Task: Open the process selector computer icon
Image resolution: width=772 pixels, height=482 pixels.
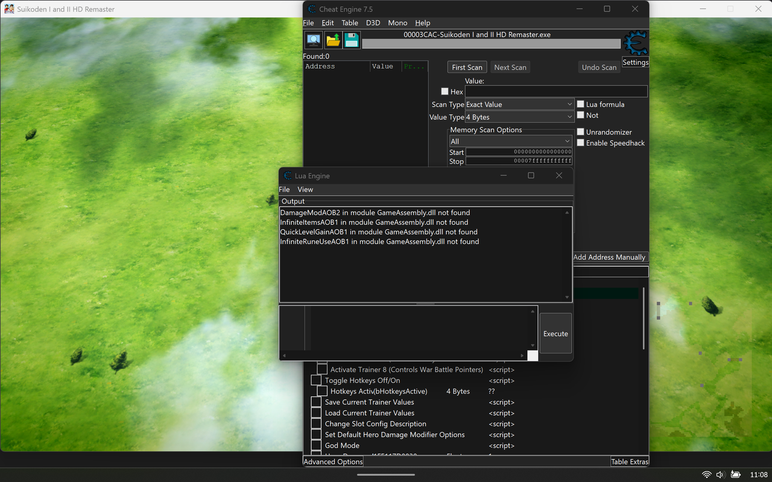Action: coord(314,40)
